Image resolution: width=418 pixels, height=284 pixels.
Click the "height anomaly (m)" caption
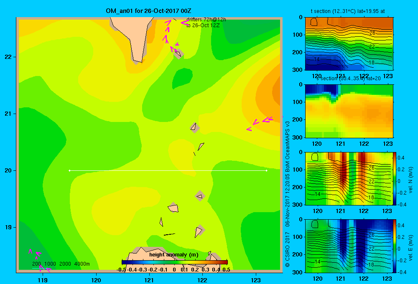coord(174,255)
